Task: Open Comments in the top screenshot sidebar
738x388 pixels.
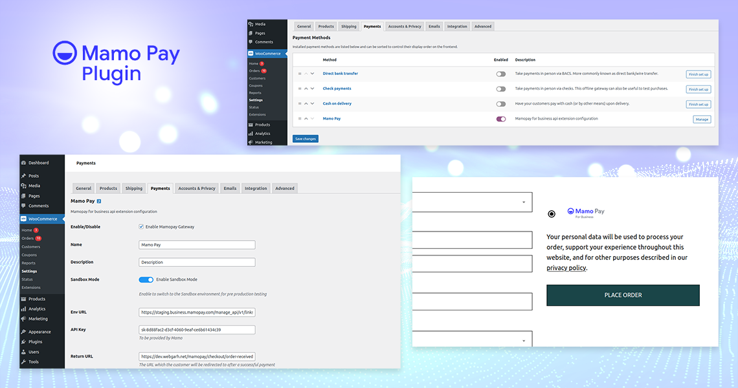Action: click(x=264, y=42)
